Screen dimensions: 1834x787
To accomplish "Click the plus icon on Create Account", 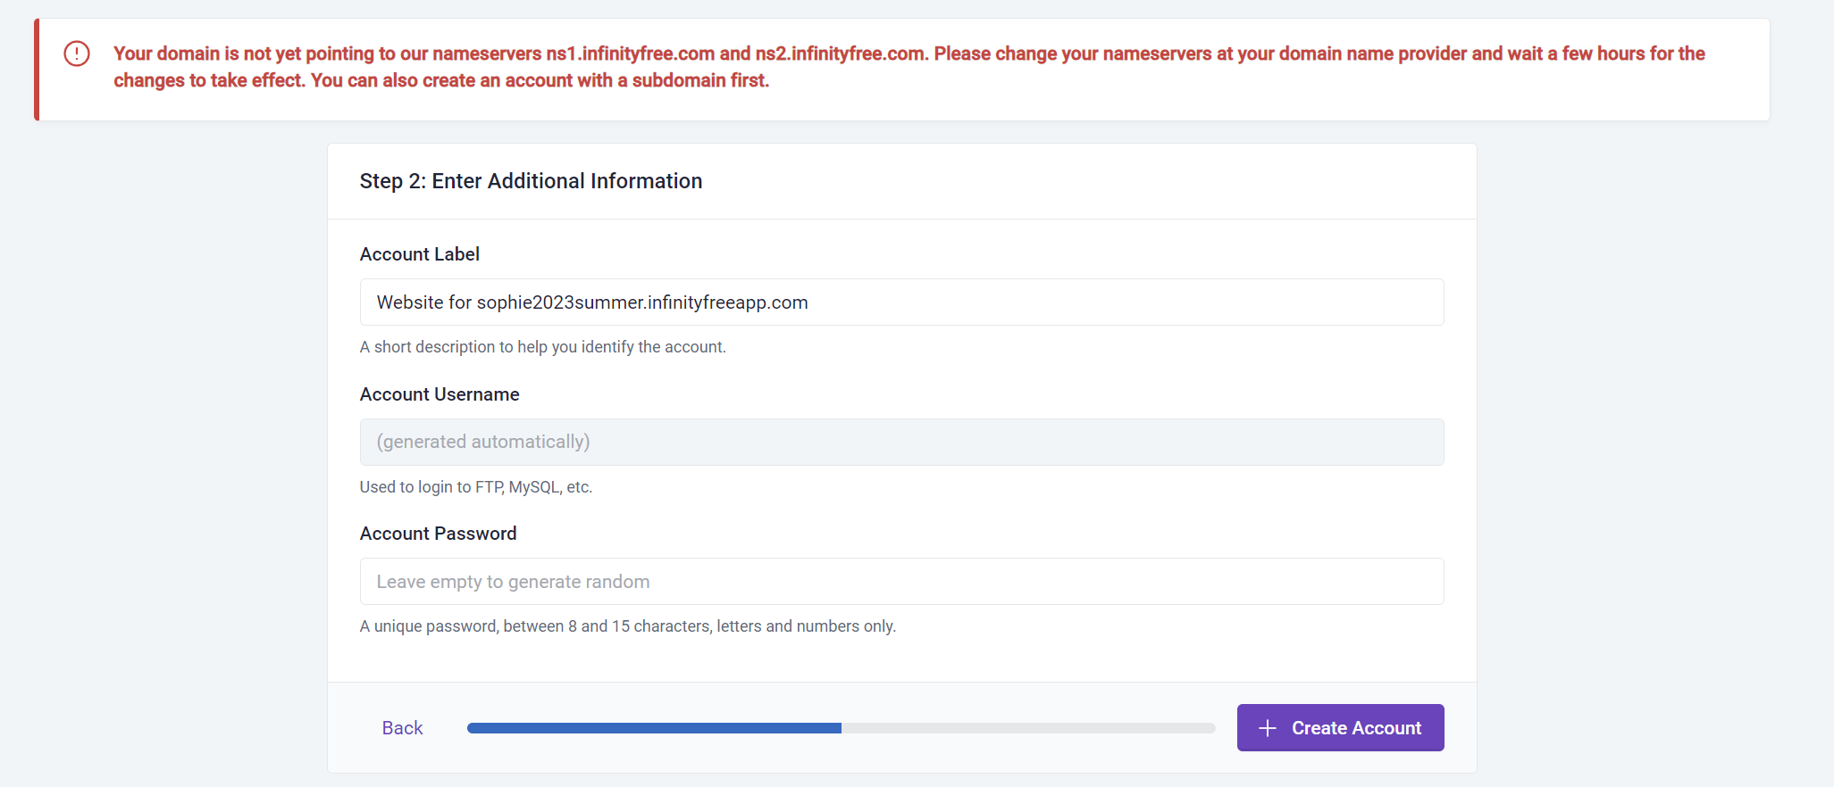I will (1267, 728).
